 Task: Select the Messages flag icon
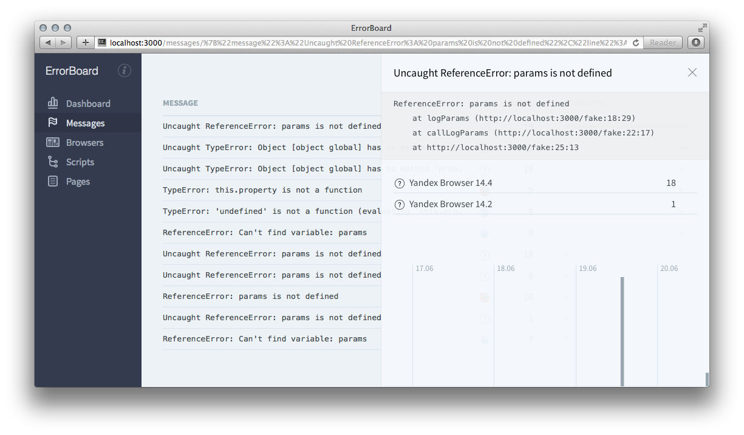(x=53, y=123)
